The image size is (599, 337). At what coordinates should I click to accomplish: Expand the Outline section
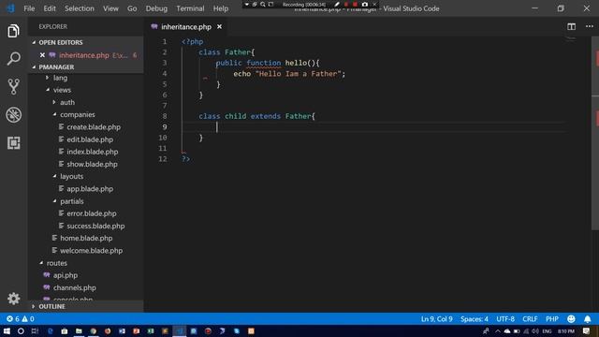pos(34,306)
